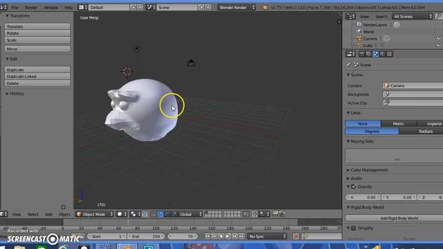443x249 pixels.
Task: Open the No Sync playback dropdown
Action: coord(267,237)
